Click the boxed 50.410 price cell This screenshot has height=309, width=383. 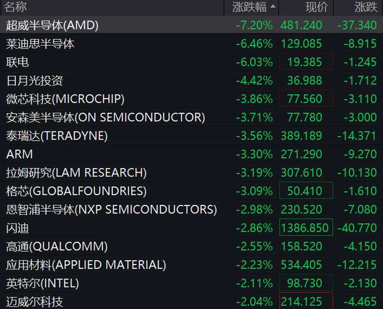[x=306, y=191]
